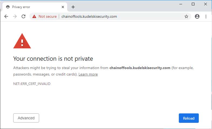This screenshot has width=212, height=129.
Task: Minimize the Chrome window
Action: pos(181,4)
